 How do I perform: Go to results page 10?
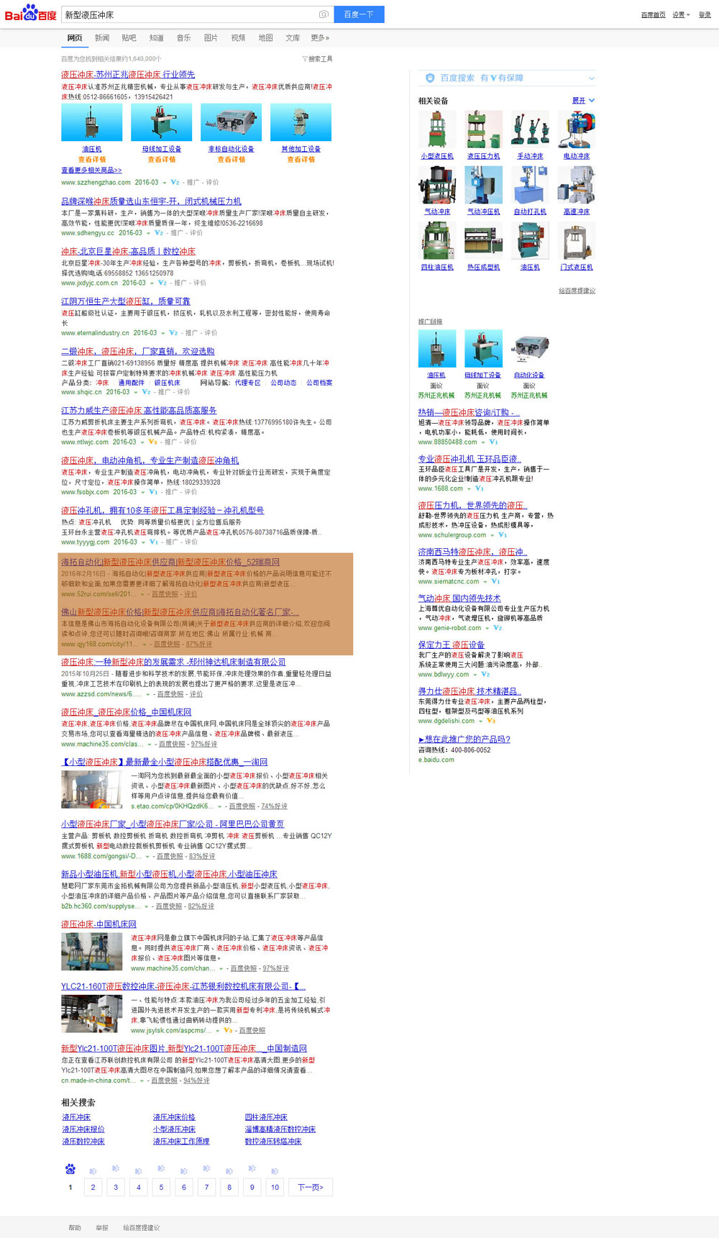[x=275, y=1188]
